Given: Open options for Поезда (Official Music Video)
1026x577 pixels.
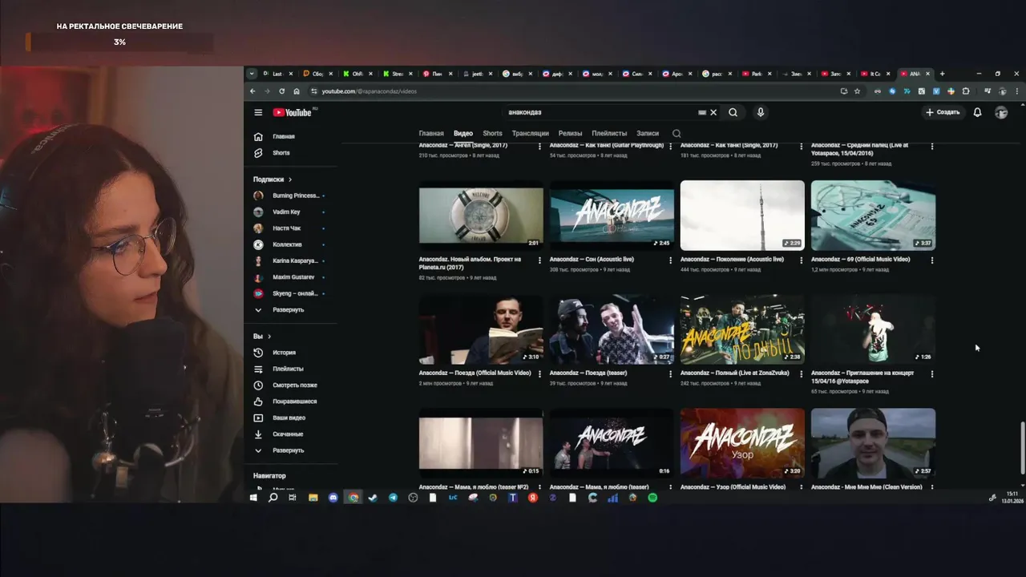Looking at the screenshot, I should pyautogui.click(x=539, y=373).
